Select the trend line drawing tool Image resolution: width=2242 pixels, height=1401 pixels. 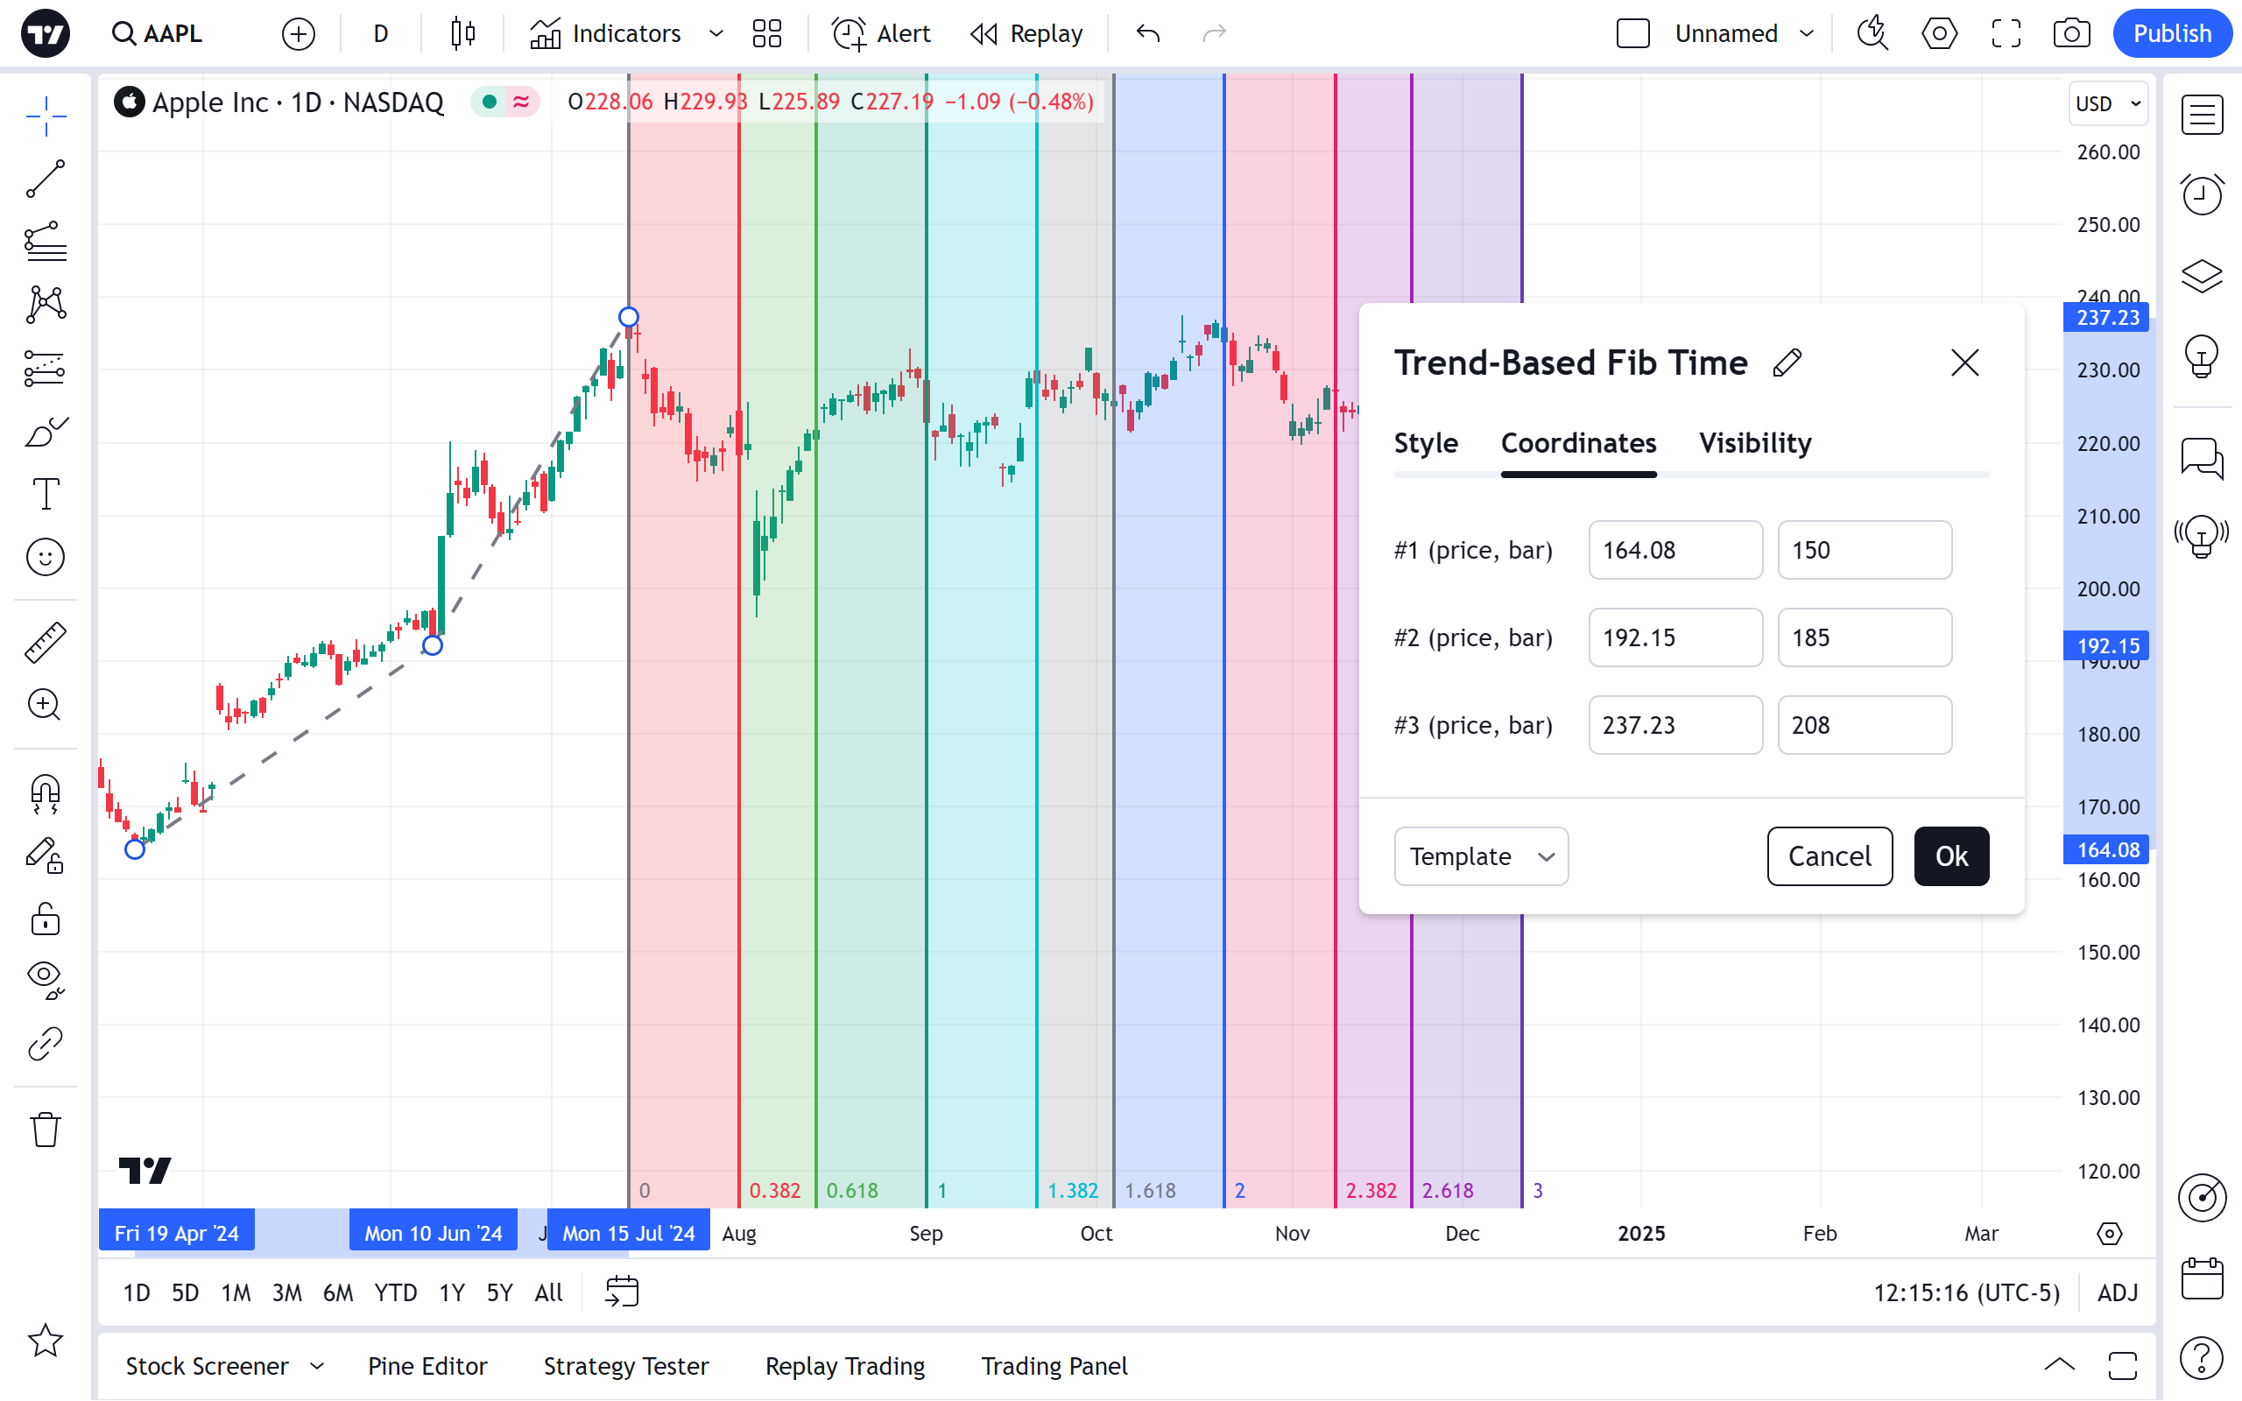45,179
